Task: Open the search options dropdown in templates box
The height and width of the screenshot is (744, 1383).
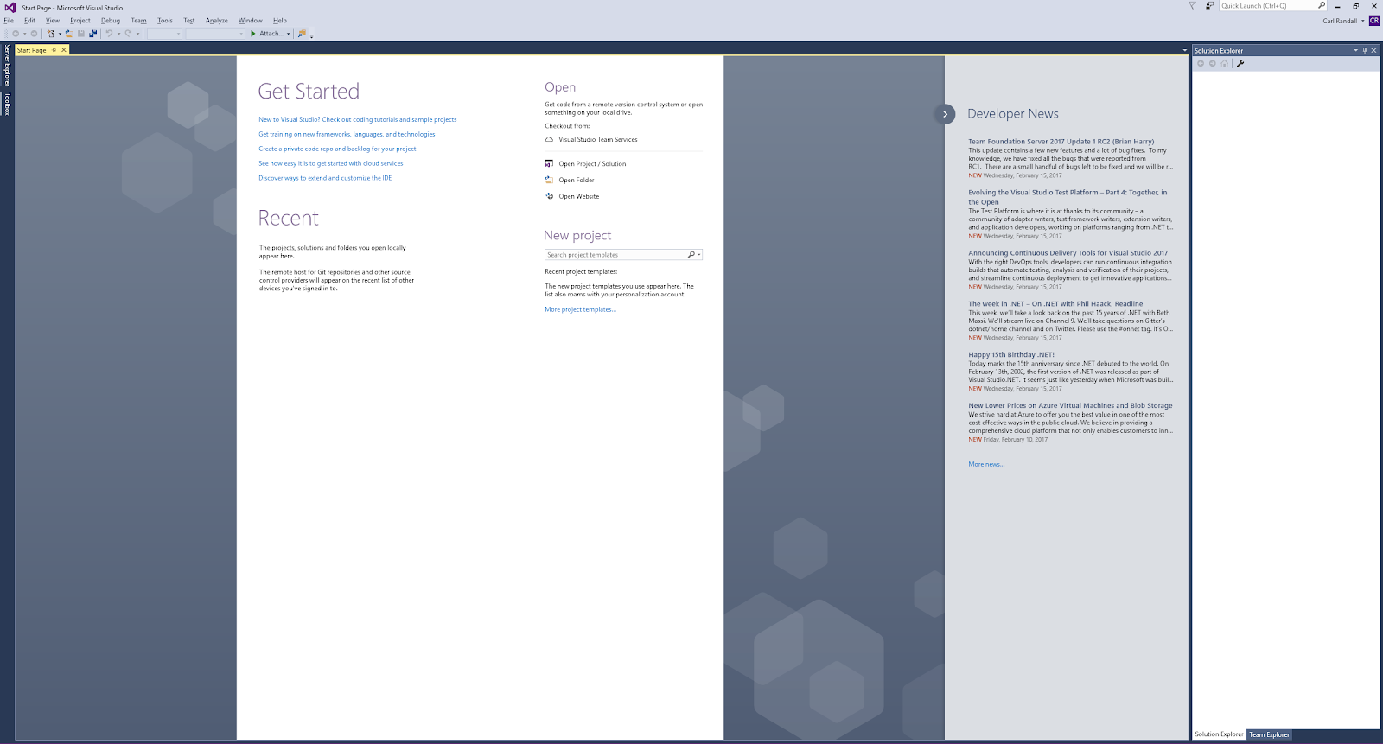Action: tap(699, 254)
